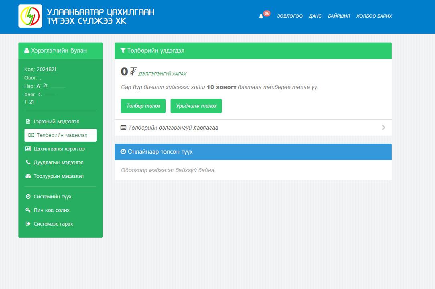Image resolution: width=435 pixels, height=289 pixels.
Task: Open ХОЛБОО БАРИХ contact page
Action: [x=374, y=16]
